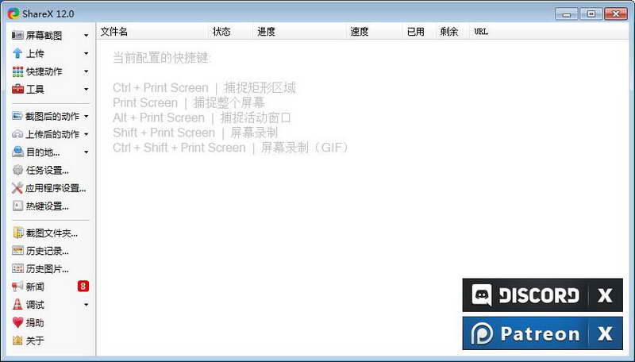Open 截图文件夹 folder icon
The width and height of the screenshot is (635, 362).
[x=17, y=233]
